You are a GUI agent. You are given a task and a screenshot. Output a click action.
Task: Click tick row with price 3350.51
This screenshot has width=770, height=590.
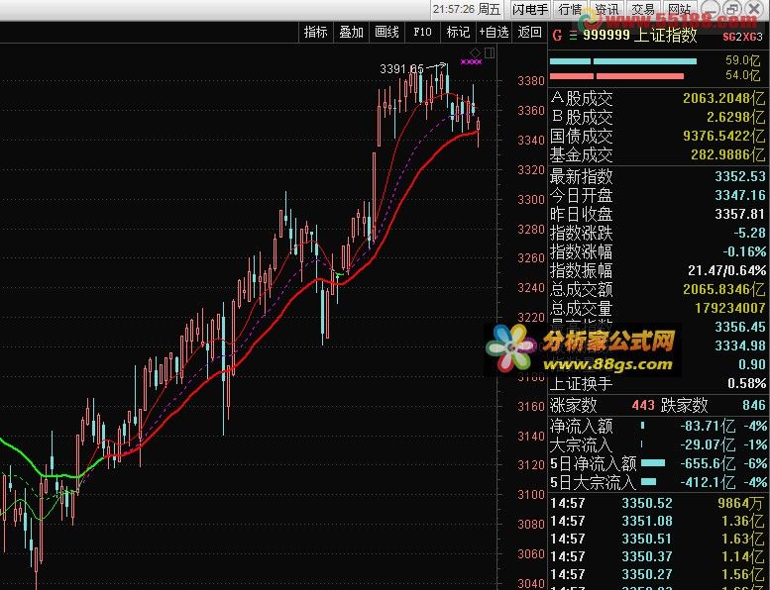click(x=658, y=539)
